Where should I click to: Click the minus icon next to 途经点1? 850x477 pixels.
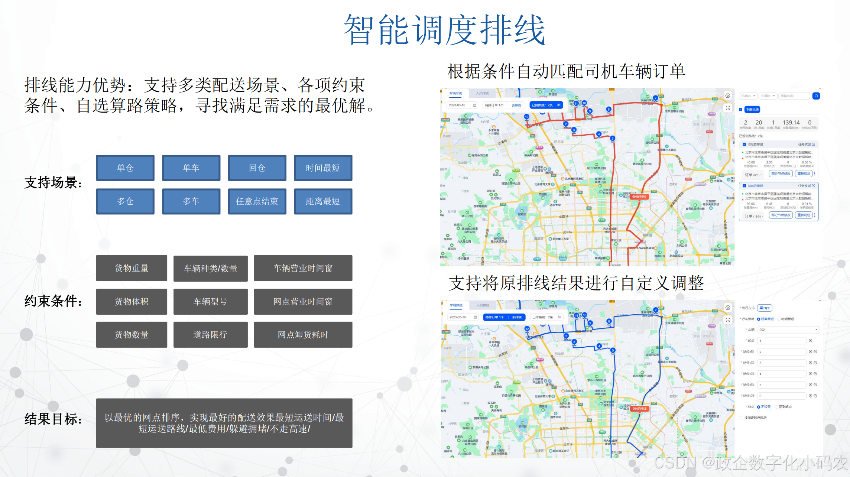(815, 351)
